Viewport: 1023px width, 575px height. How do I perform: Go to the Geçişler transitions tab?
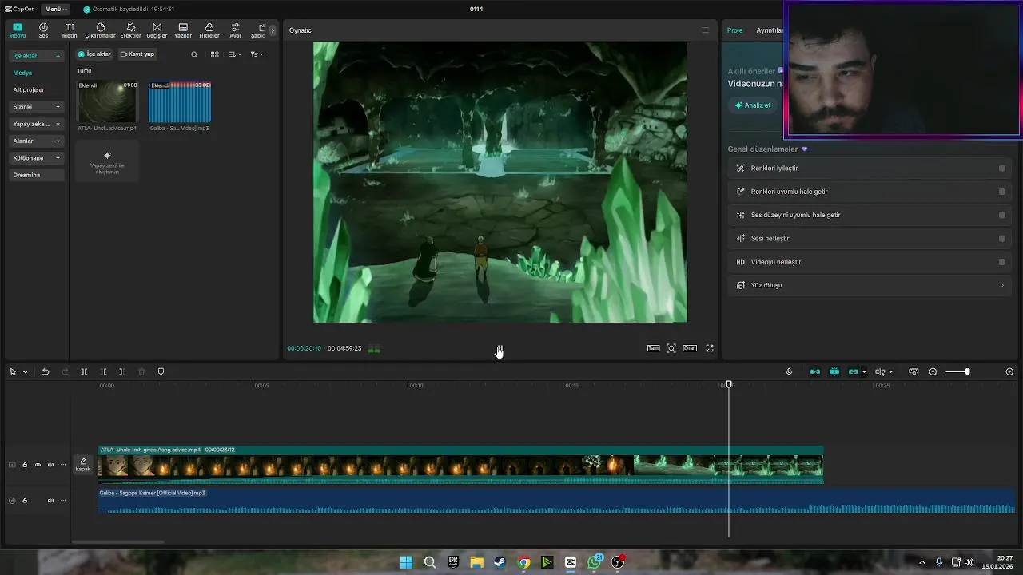[157, 30]
